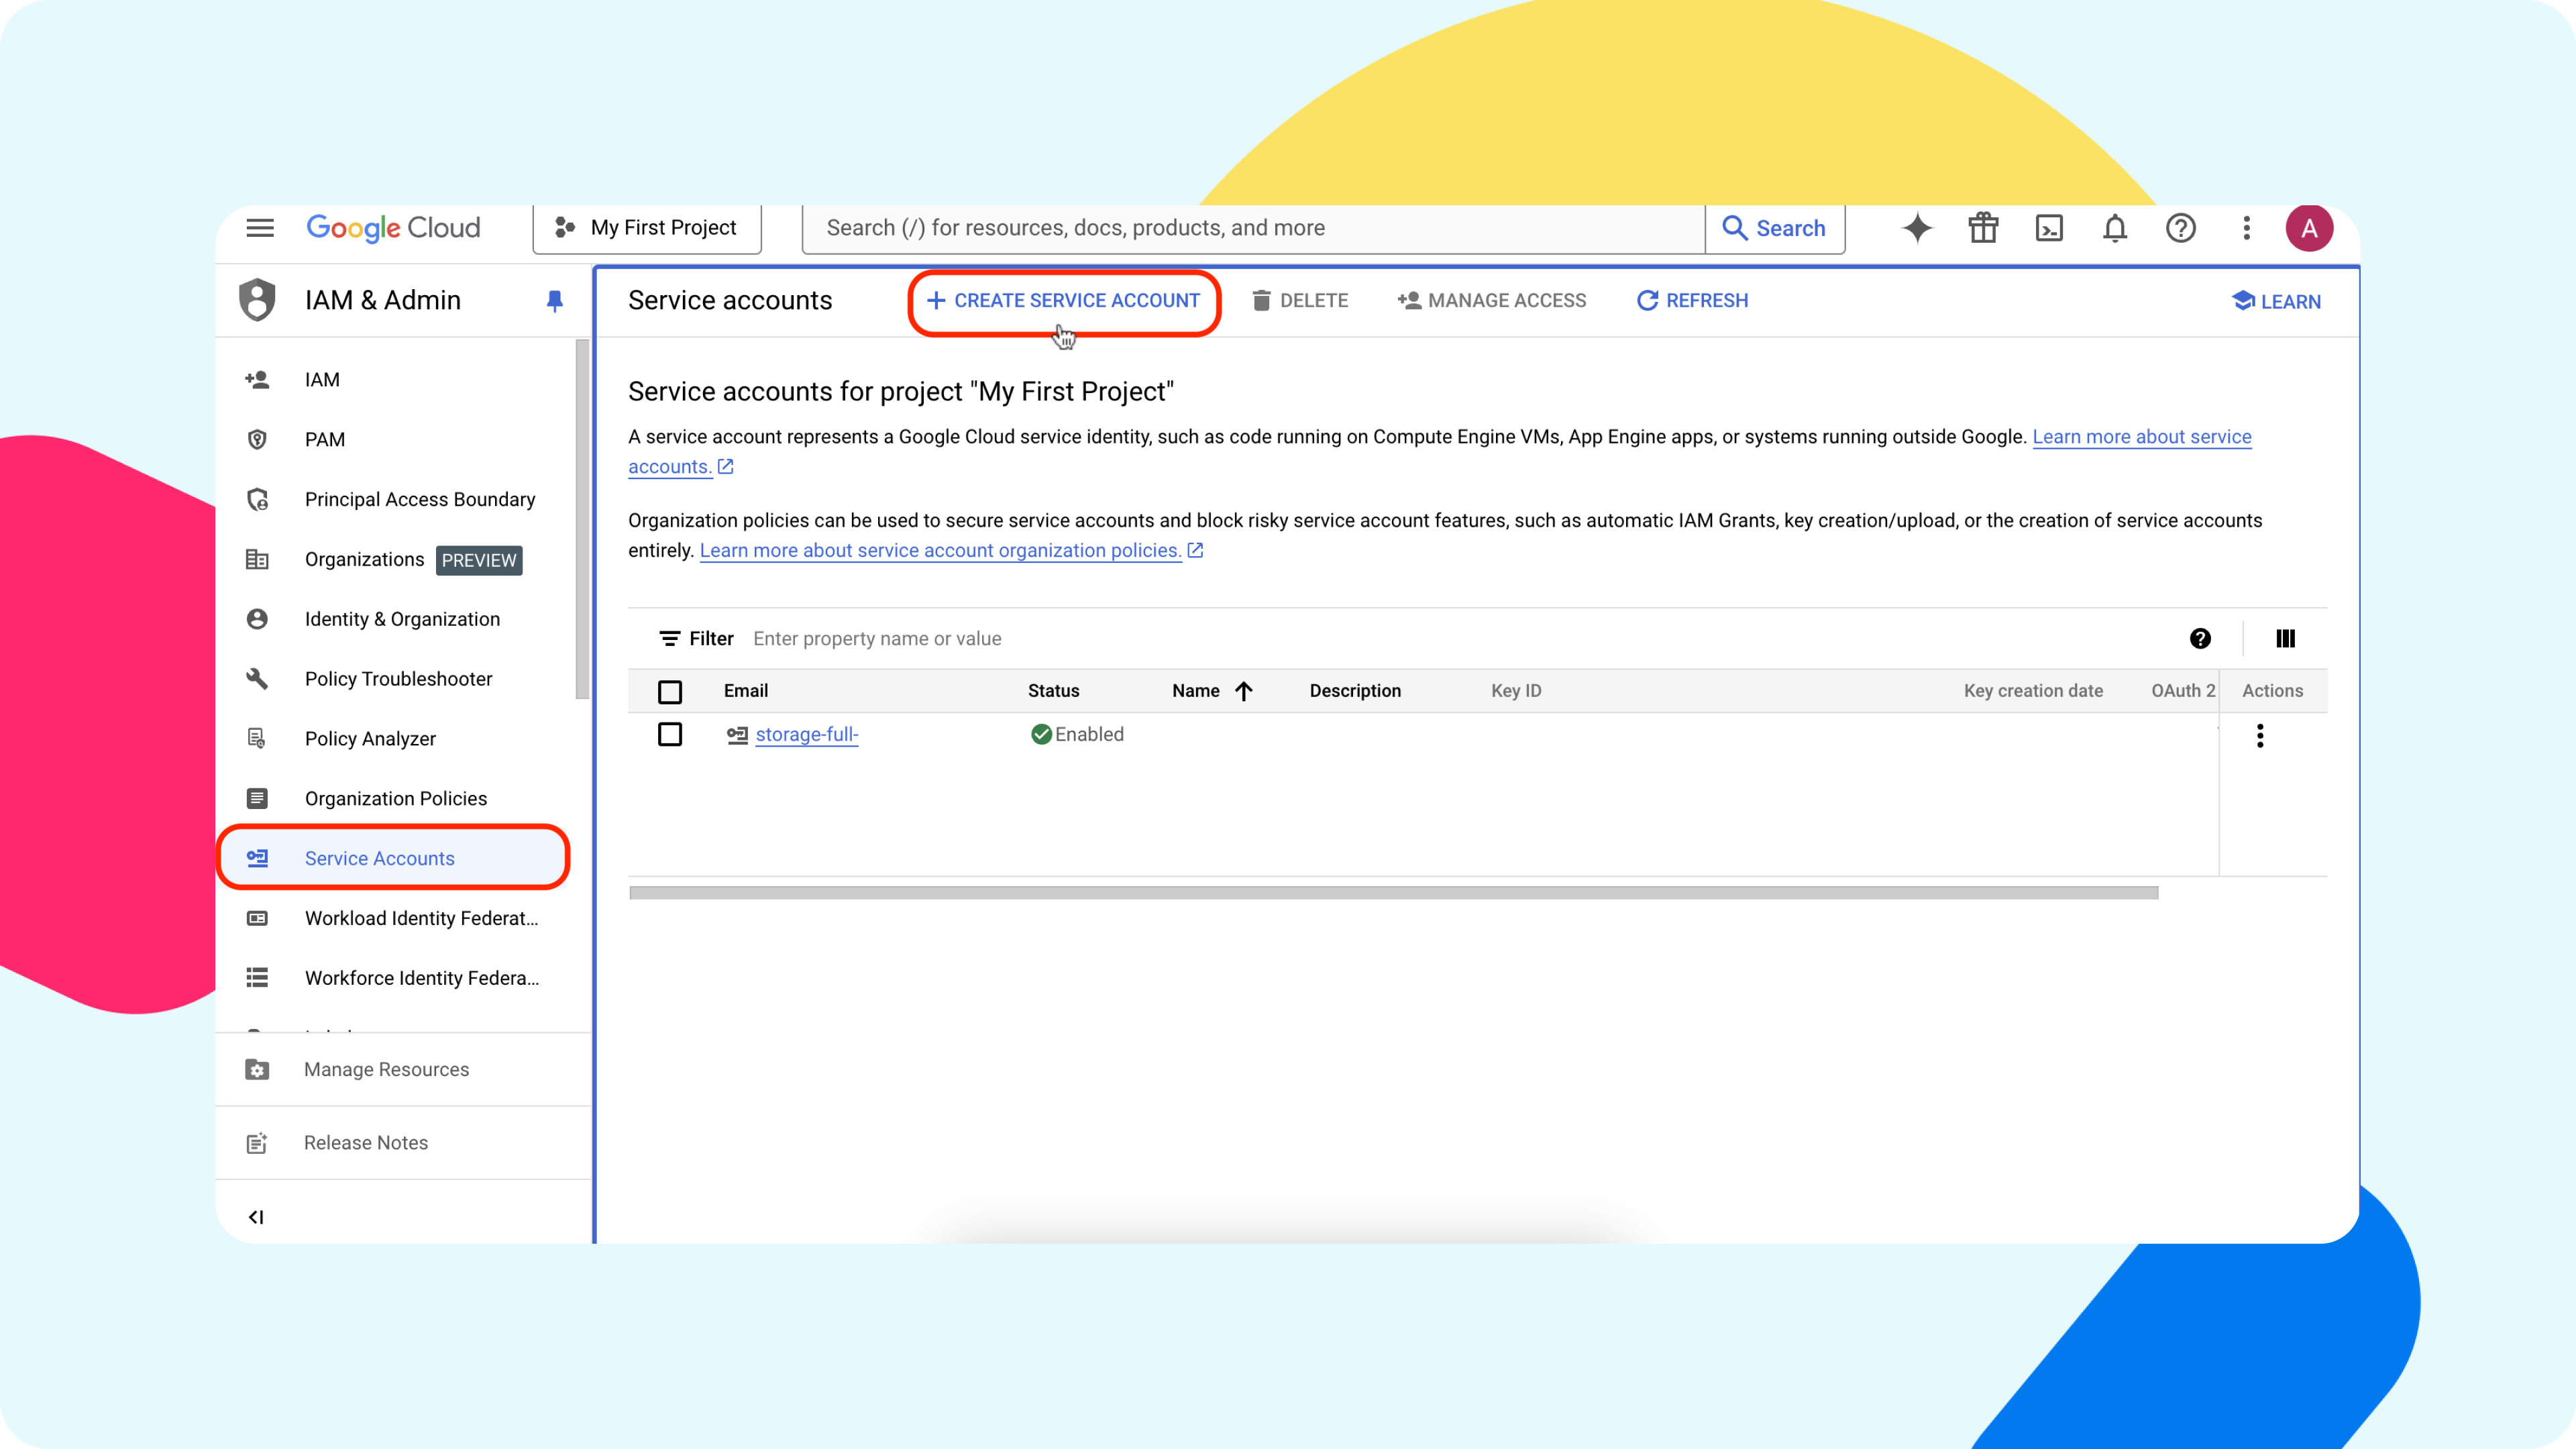Screen dimensions: 2576x1449
Task: Open the storage-full- email link
Action: point(807,734)
